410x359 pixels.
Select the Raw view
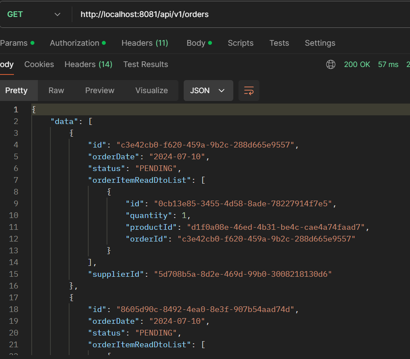56,91
